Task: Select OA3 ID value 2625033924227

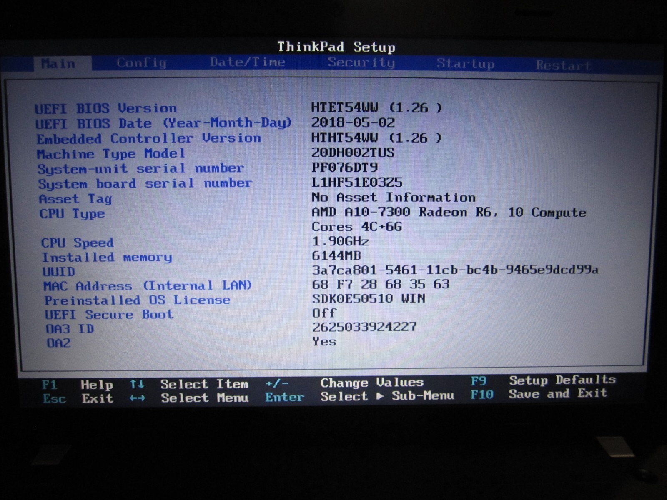Action: (364, 327)
